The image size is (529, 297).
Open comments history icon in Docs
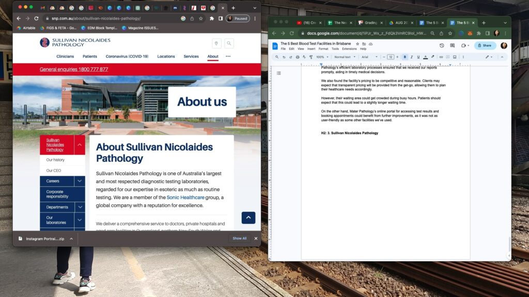(453, 45)
